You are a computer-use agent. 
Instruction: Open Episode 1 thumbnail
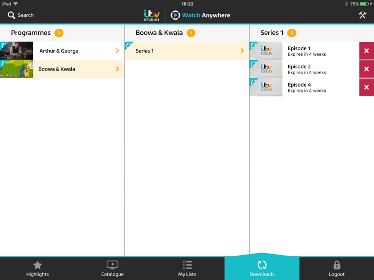pyautogui.click(x=266, y=51)
